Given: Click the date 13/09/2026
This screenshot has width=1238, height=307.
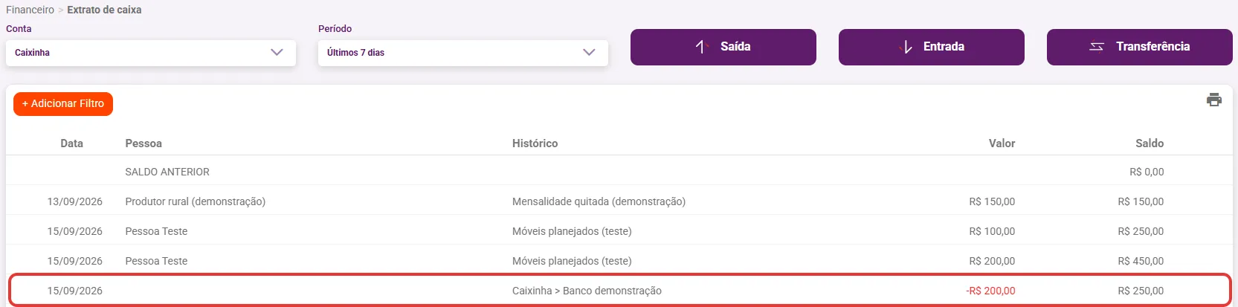Looking at the screenshot, I should click(75, 201).
